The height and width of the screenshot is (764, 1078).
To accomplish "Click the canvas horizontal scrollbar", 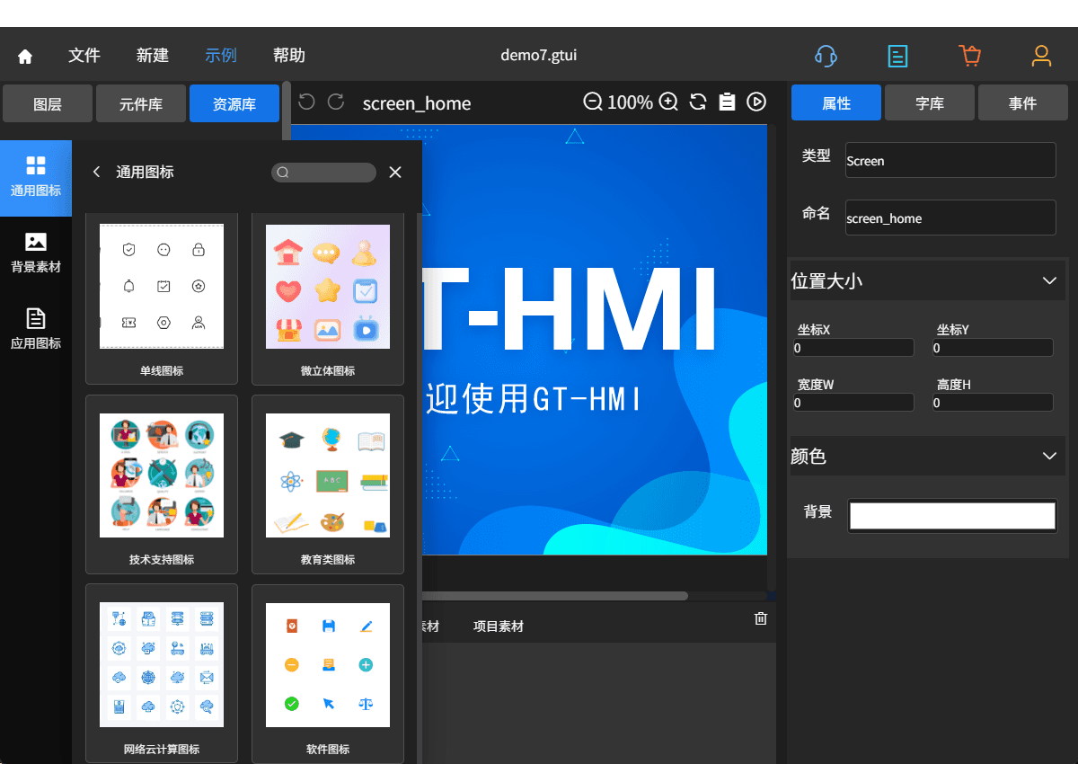I will click(554, 595).
